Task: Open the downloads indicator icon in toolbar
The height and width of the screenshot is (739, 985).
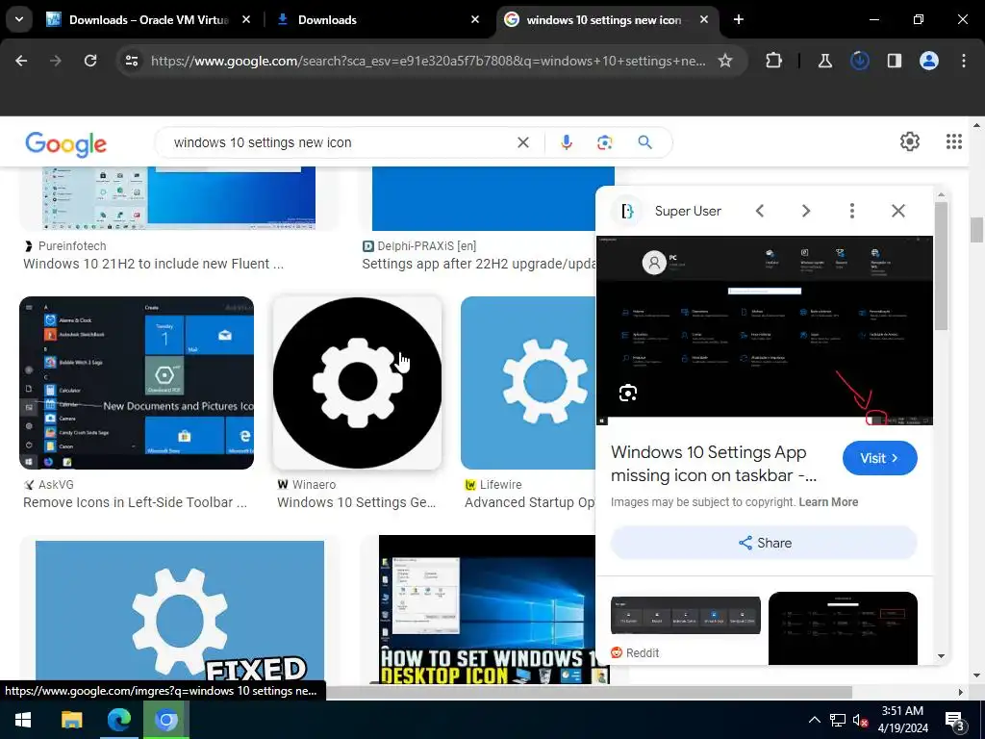Action: coord(859,61)
